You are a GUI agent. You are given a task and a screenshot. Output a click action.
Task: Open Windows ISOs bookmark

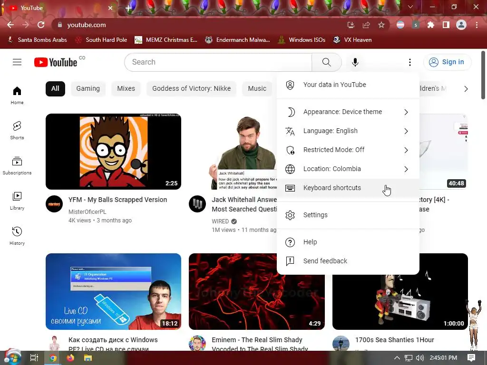(302, 40)
